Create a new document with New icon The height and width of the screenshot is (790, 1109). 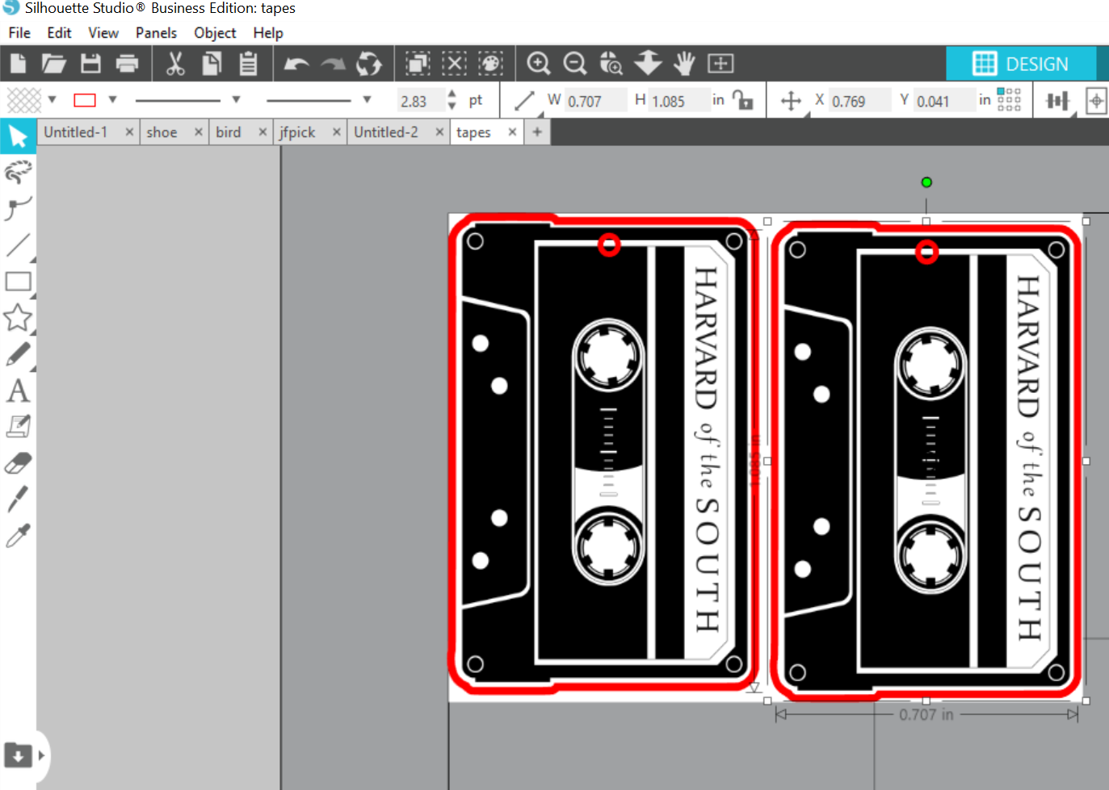pos(18,63)
